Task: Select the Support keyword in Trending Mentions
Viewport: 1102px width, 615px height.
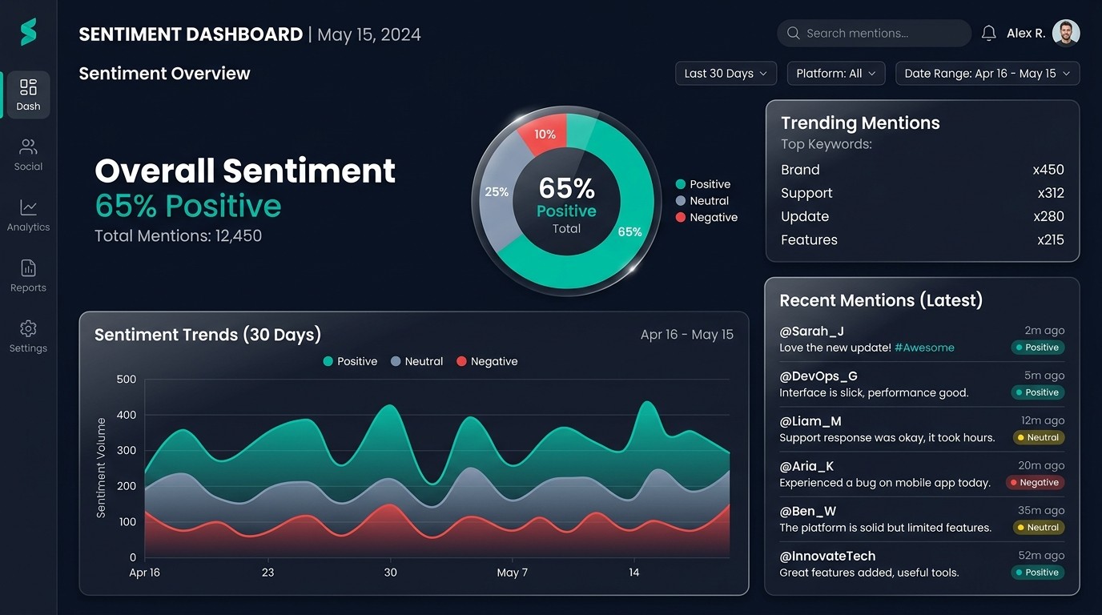Action: click(806, 193)
